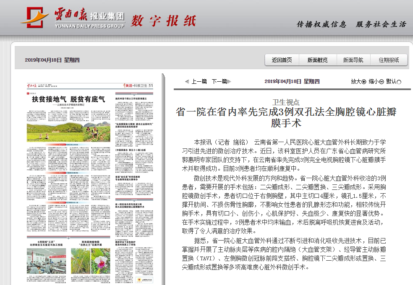This screenshot has width=413, height=285.
Task: Open the 返回首页 tab
Action: 282,60
